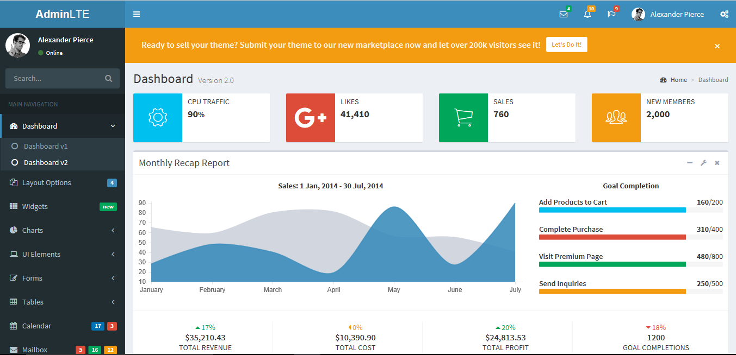Click the circle icon beside Dashboard v2
The image size is (736, 355).
point(15,162)
